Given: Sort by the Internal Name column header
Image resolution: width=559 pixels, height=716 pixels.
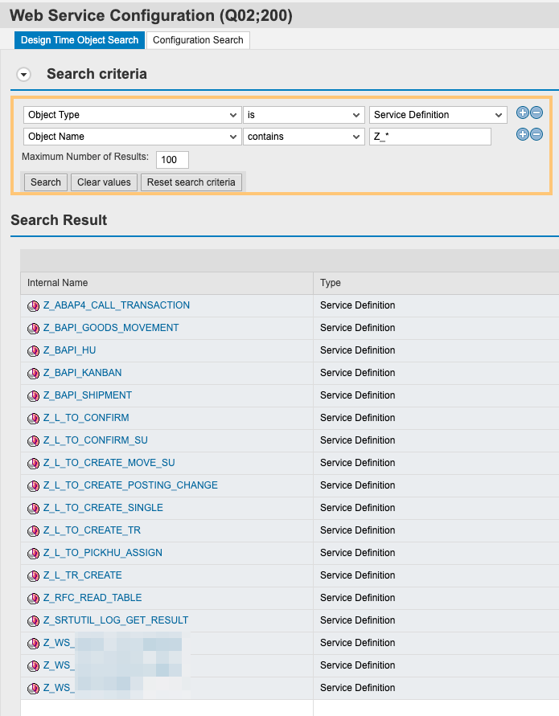Looking at the screenshot, I should [58, 283].
